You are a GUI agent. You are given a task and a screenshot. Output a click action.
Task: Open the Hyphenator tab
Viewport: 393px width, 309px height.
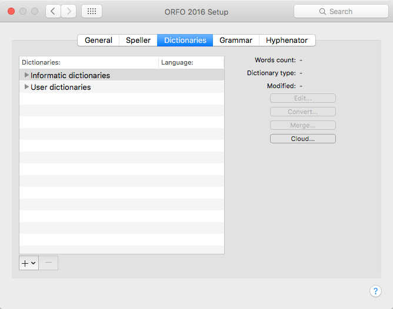point(287,41)
